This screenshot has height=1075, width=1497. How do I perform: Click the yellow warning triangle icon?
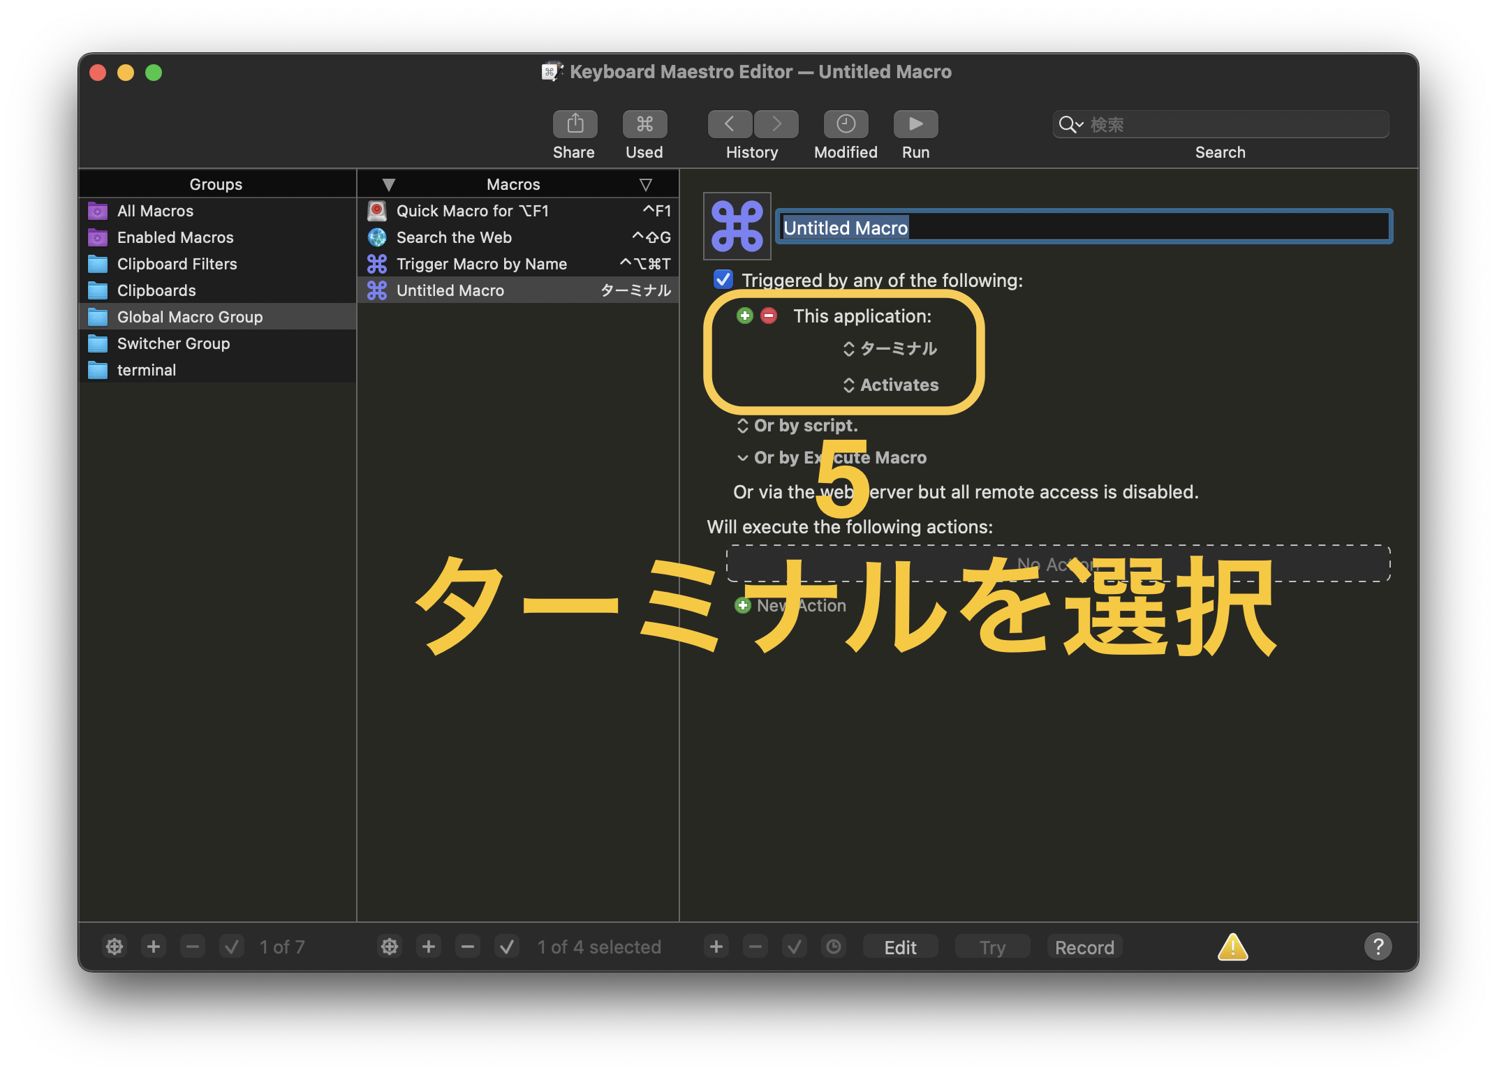pos(1232,947)
